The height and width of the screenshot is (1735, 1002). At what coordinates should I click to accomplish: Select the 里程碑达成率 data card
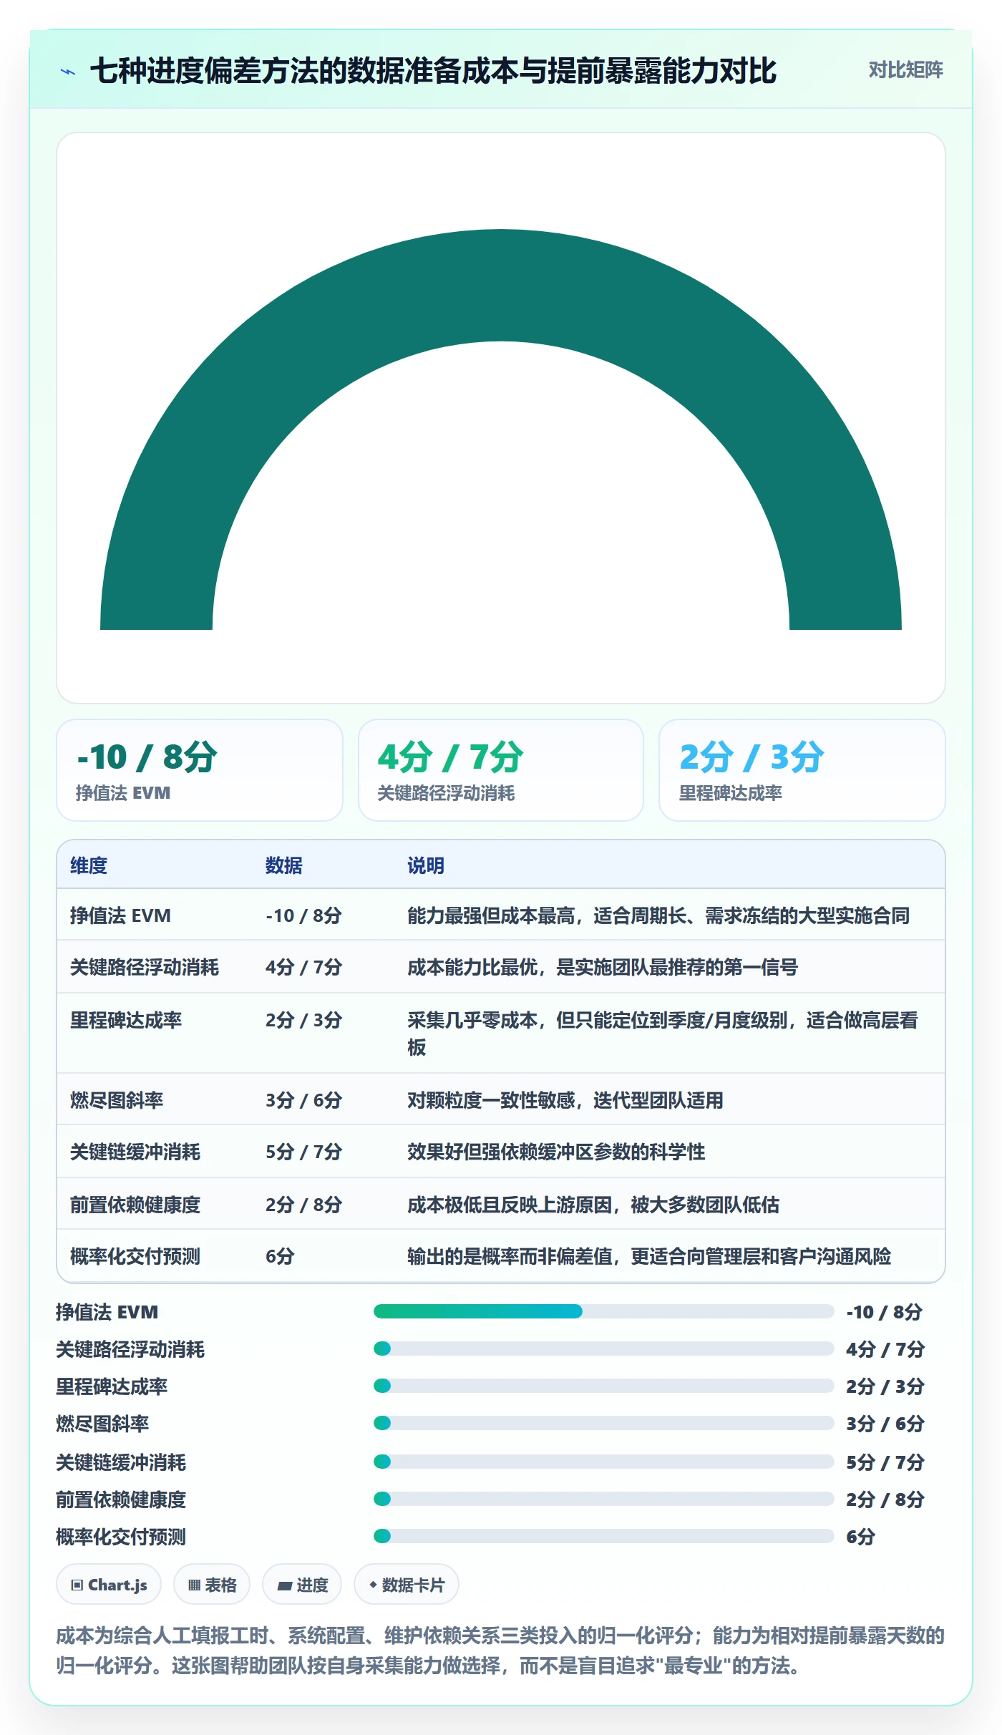pyautogui.click(x=802, y=770)
